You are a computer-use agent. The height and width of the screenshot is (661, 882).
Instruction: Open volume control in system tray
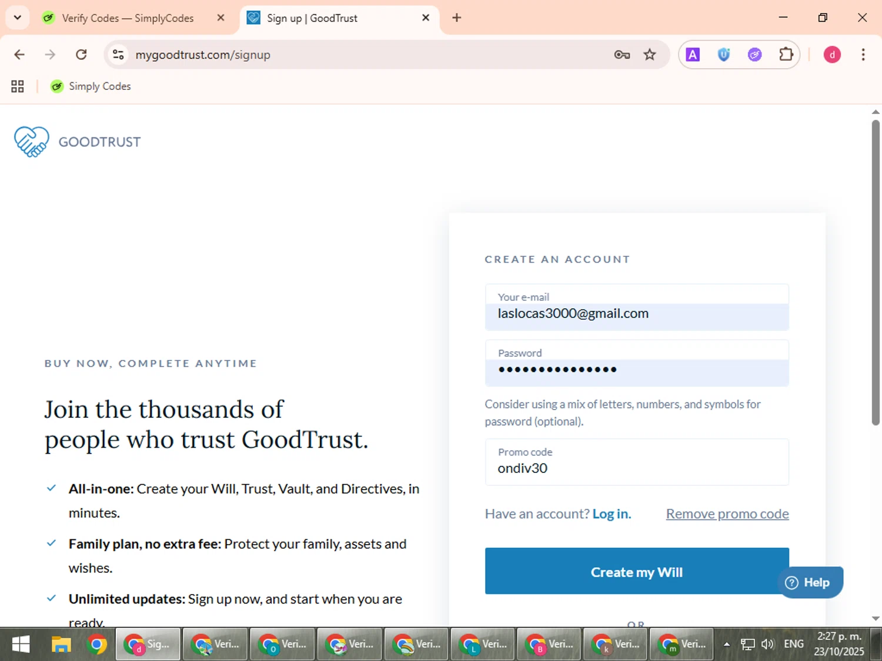click(x=767, y=645)
